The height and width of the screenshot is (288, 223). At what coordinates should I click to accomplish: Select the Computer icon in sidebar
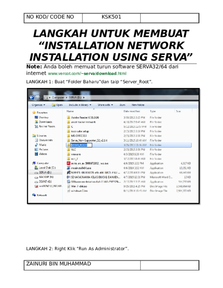pos(34,163)
